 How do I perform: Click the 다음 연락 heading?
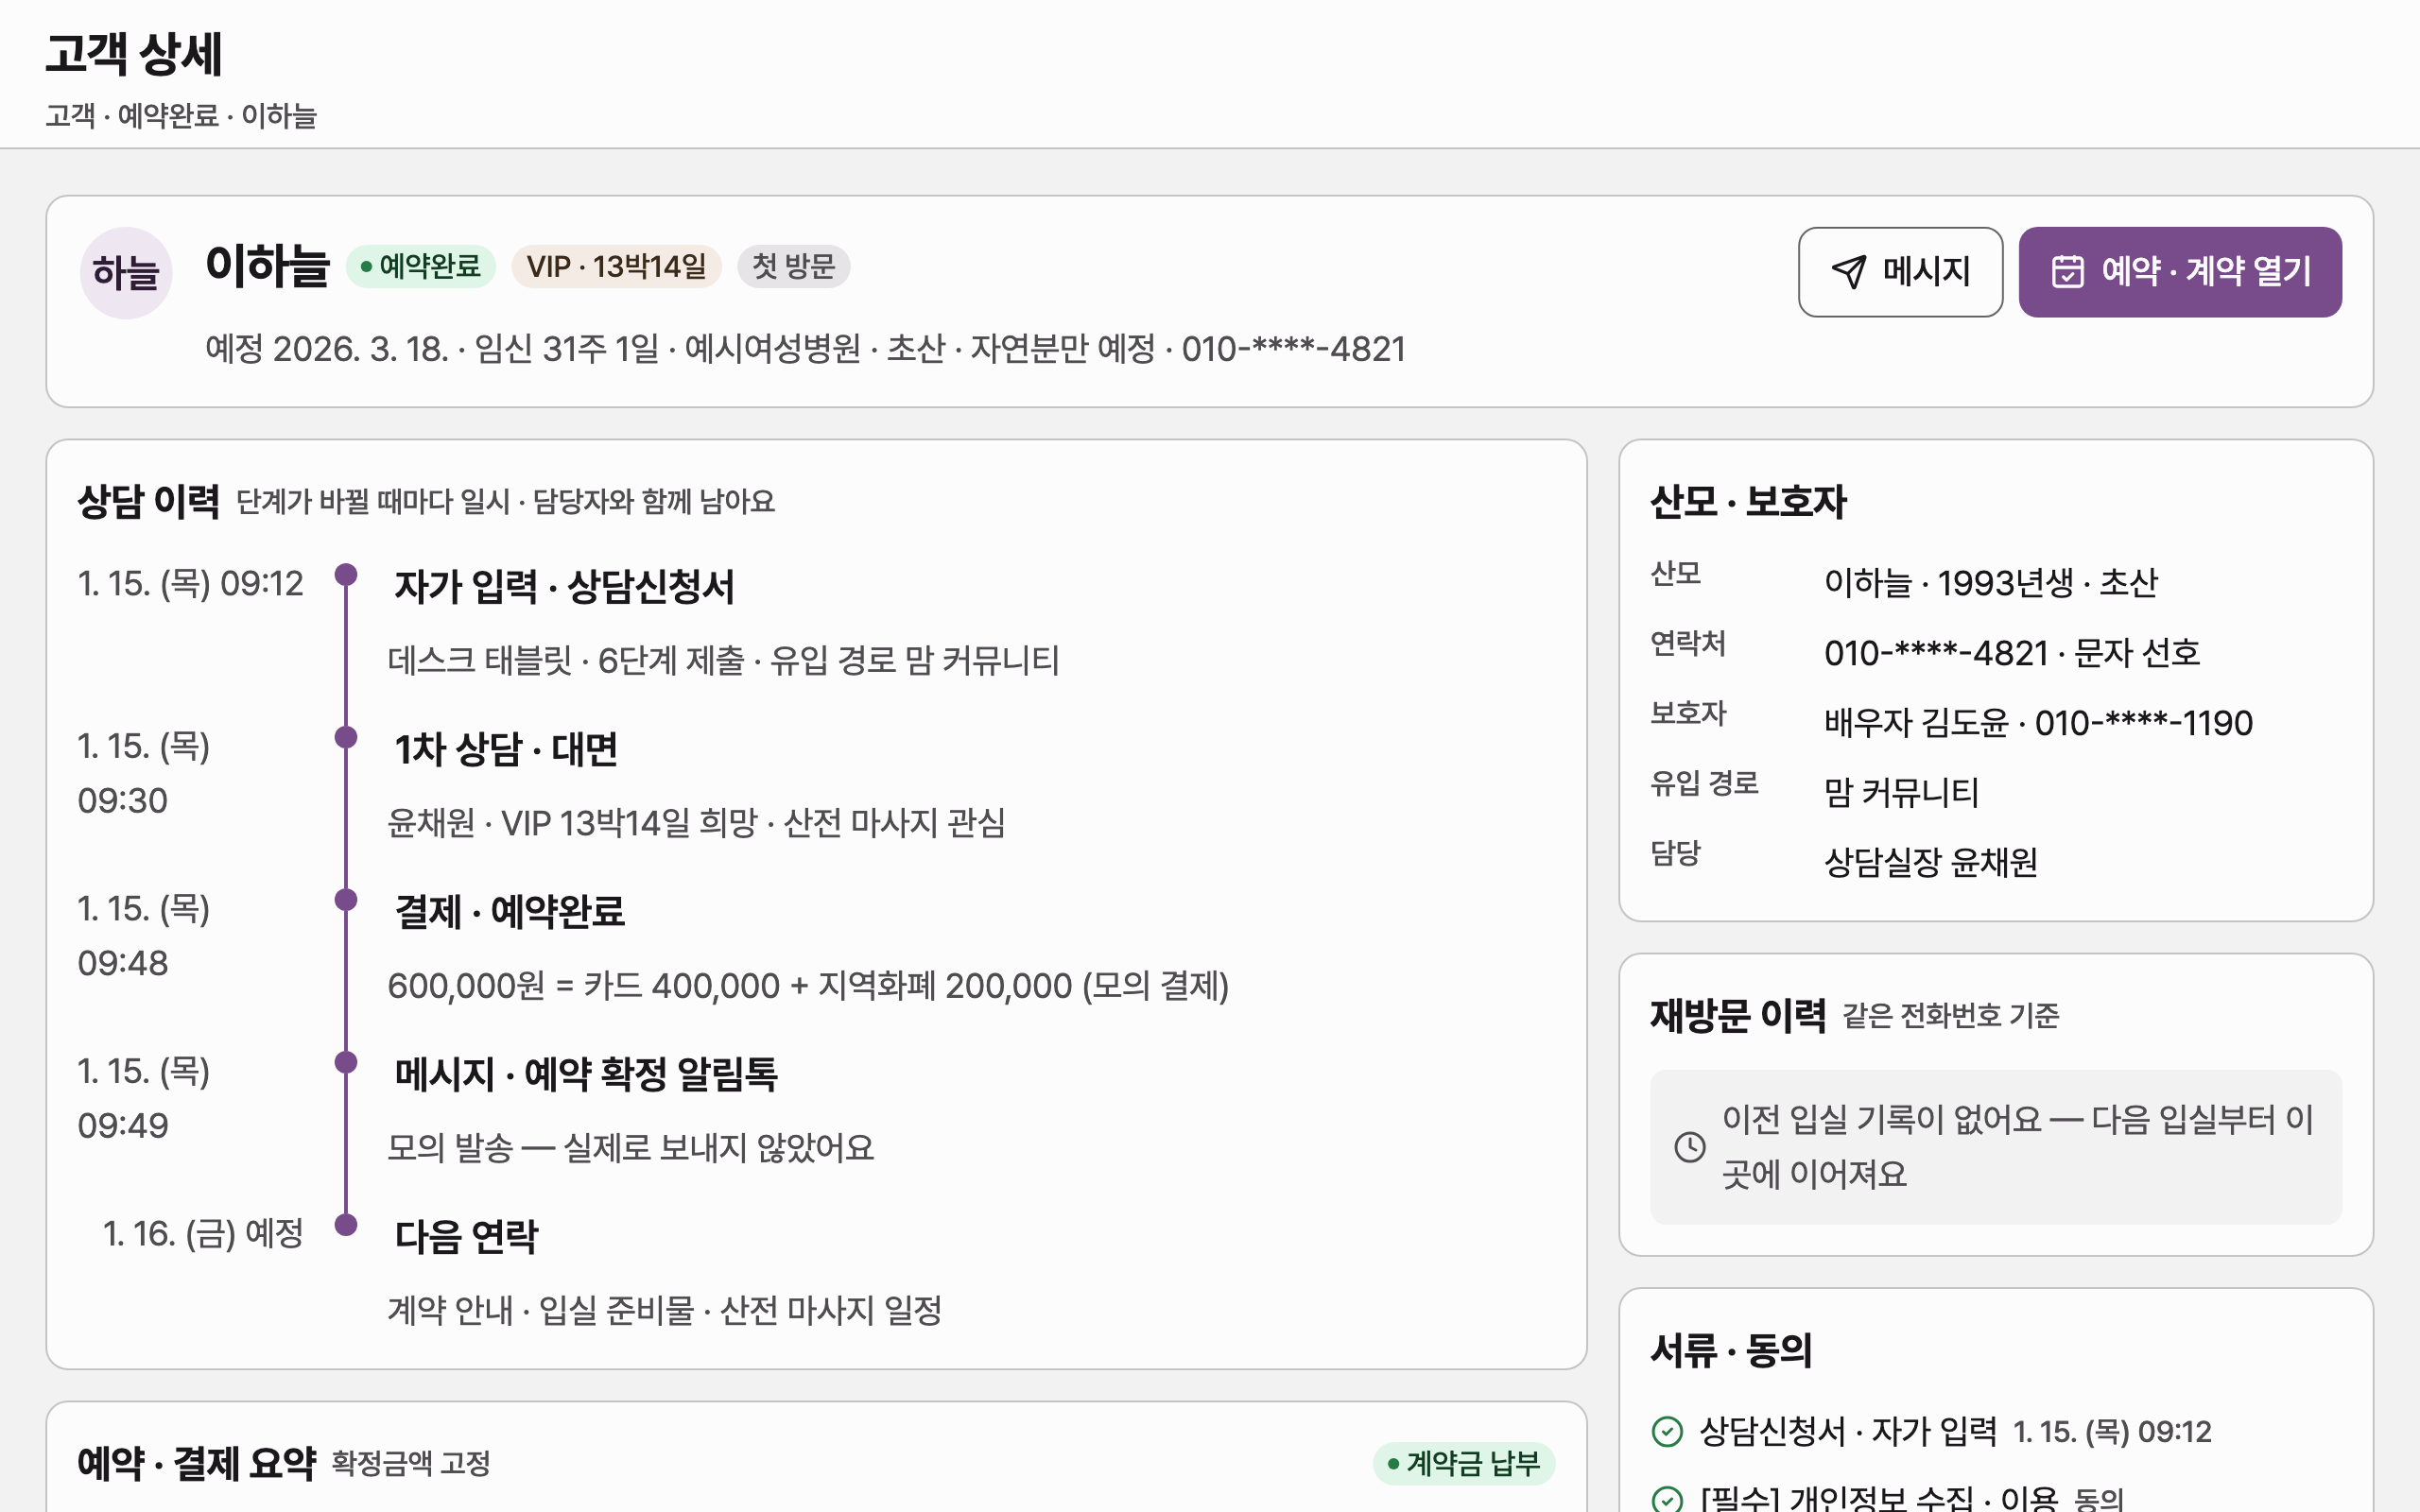(x=466, y=1238)
